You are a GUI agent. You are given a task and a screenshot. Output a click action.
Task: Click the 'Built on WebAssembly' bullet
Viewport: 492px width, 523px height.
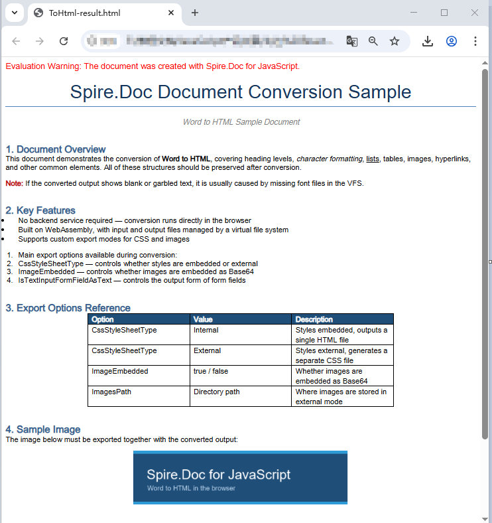click(x=153, y=230)
